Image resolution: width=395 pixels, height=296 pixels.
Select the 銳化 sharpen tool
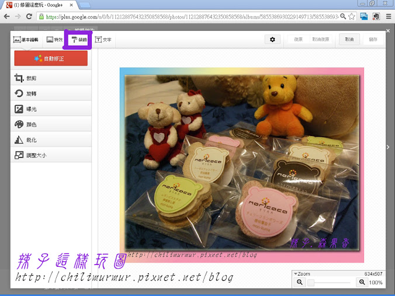coord(51,140)
